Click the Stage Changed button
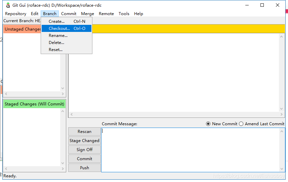Image resolution: width=288 pixels, height=182 pixels. 84,141
